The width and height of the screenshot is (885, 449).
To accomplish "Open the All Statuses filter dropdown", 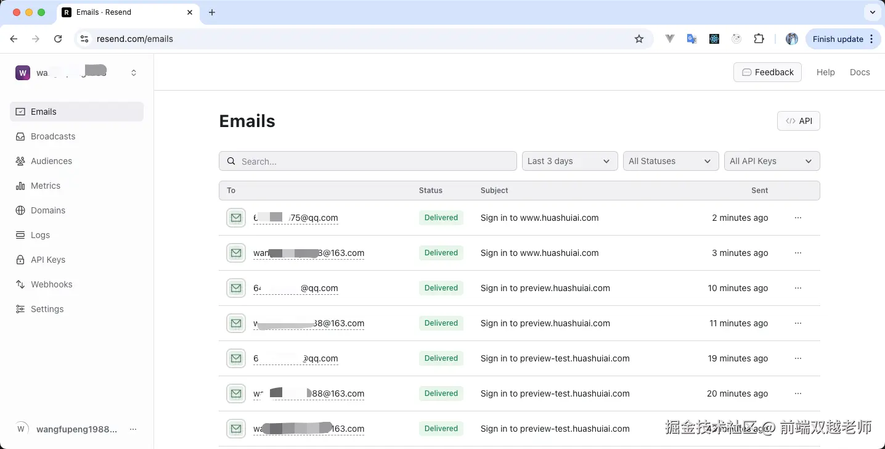I will click(671, 161).
